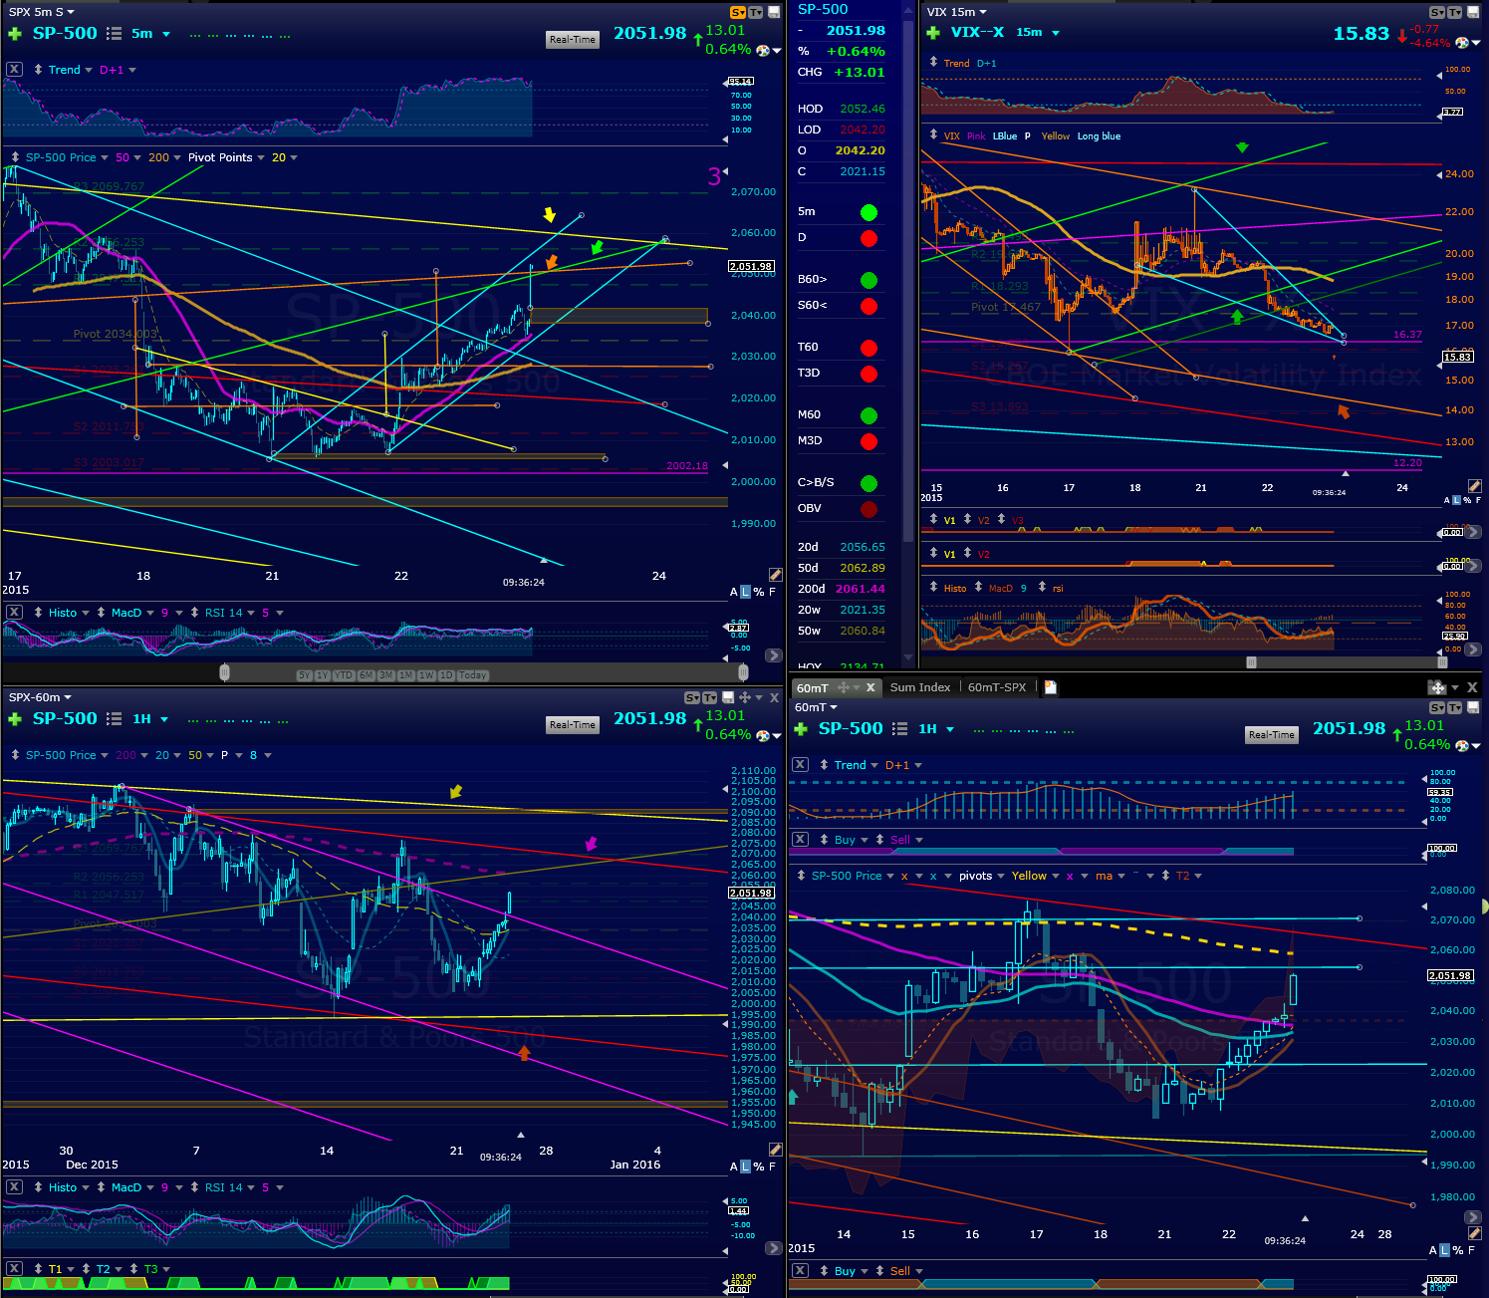Open drawing pencil tool in SPX 5m chart
The image size is (1489, 1298).
[x=776, y=575]
